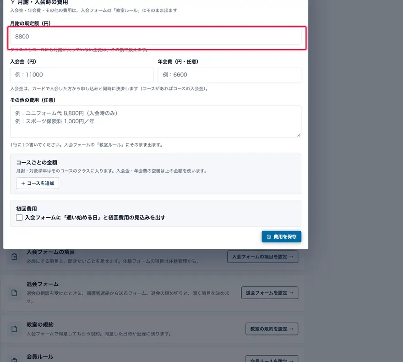
Task: Click the yen icon beside 月謝・入会時の費用
Action: pyautogui.click(x=13, y=2)
